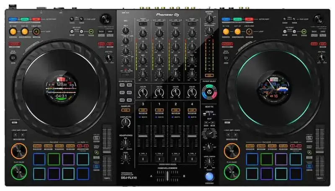
Task: Tap the channel 1 TRIM knob
Action: (x=160, y=34)
